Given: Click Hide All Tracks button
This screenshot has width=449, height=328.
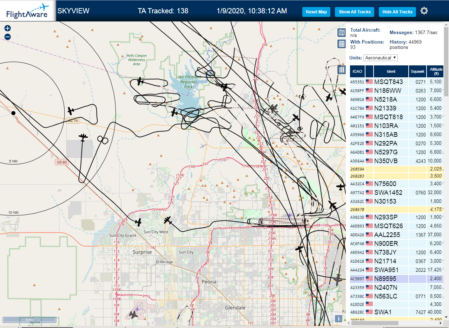Looking at the screenshot, I should point(397,12).
